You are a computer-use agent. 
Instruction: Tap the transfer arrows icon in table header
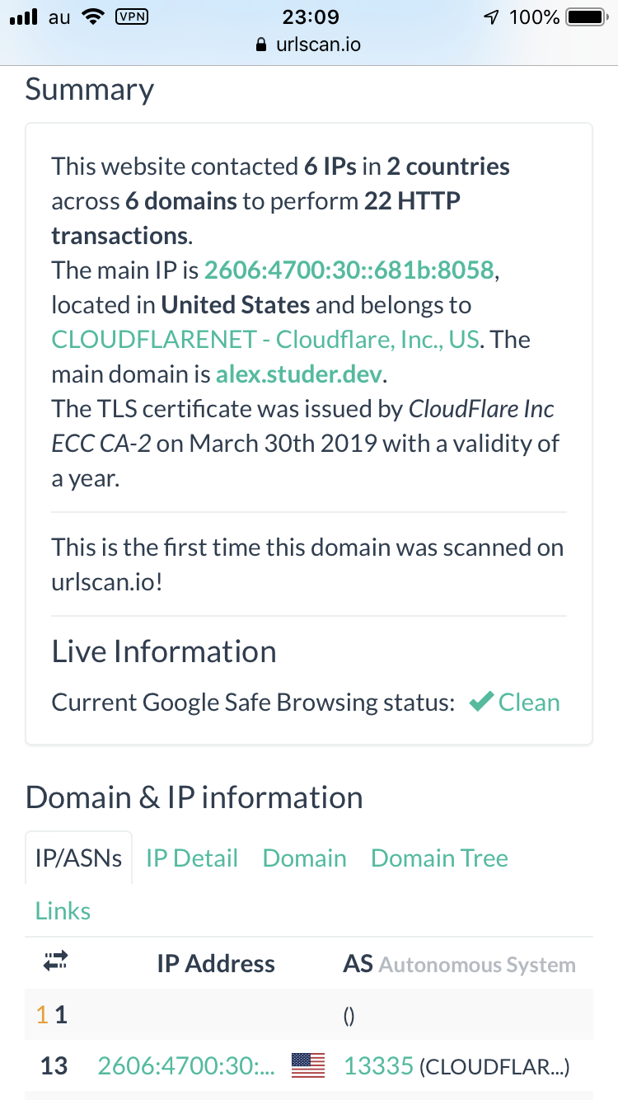[x=56, y=961]
